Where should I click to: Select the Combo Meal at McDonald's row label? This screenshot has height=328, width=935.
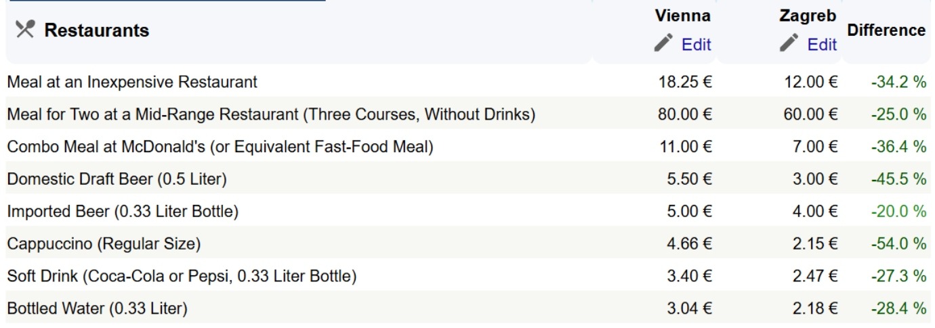(x=220, y=147)
